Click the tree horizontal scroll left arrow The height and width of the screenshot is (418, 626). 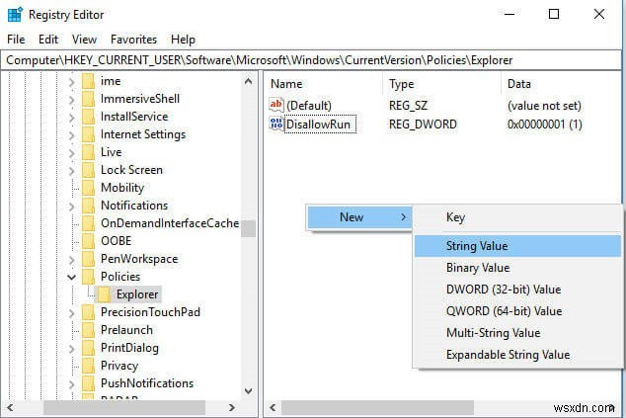(11, 407)
